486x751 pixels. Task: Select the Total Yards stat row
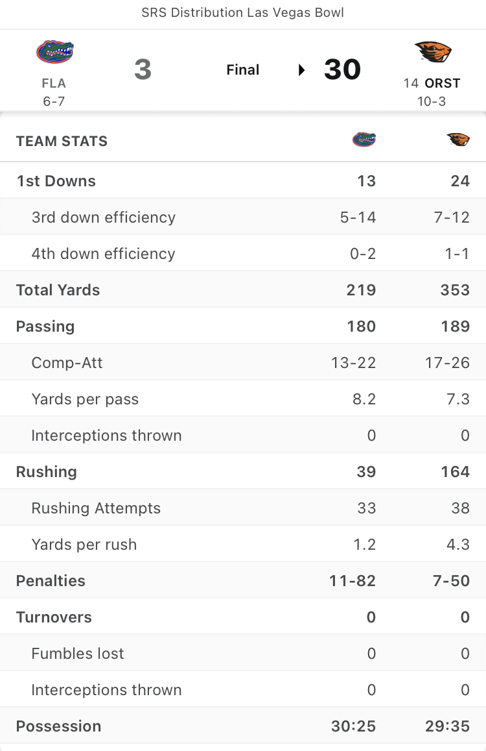pos(243,289)
